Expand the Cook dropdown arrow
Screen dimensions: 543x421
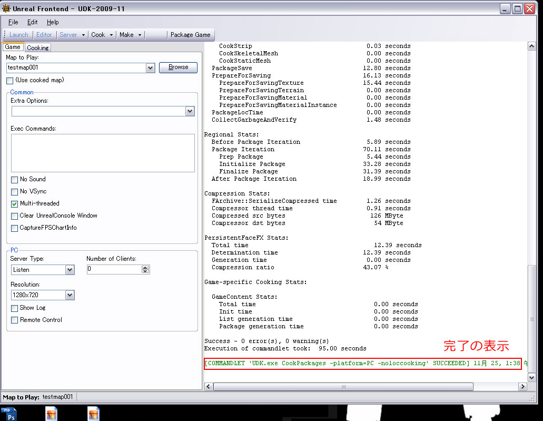click(112, 35)
